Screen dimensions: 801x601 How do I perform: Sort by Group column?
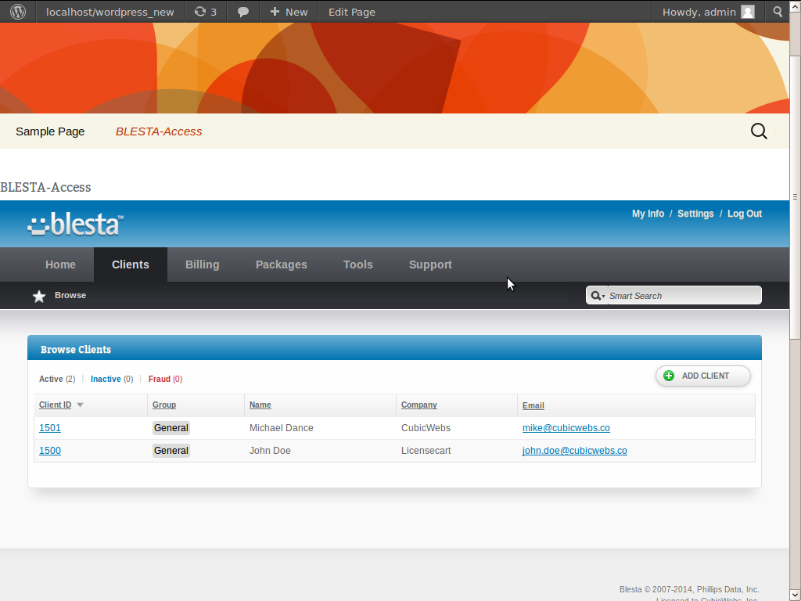click(x=164, y=405)
